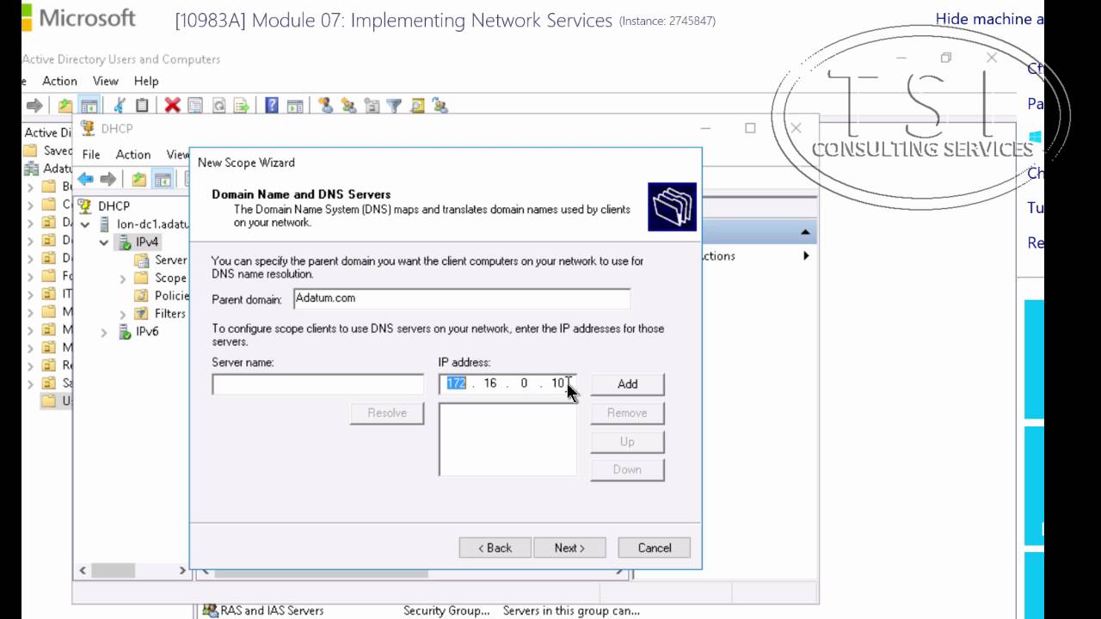
Task: Expand the Scope folder under IPv4
Action: click(122, 279)
